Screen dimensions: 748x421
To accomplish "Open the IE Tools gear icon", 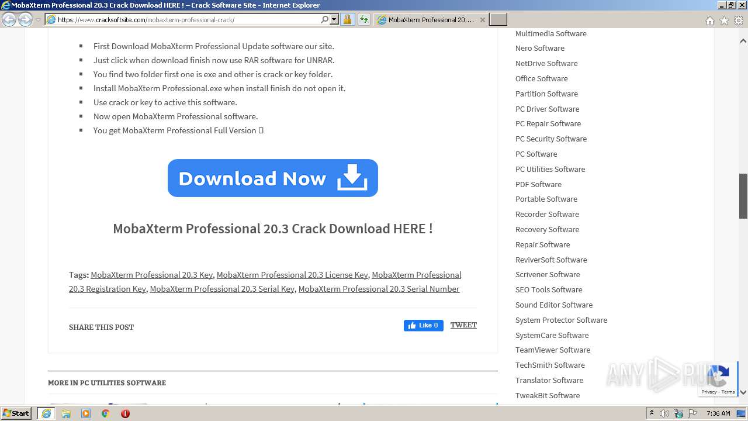I will tap(739, 20).
